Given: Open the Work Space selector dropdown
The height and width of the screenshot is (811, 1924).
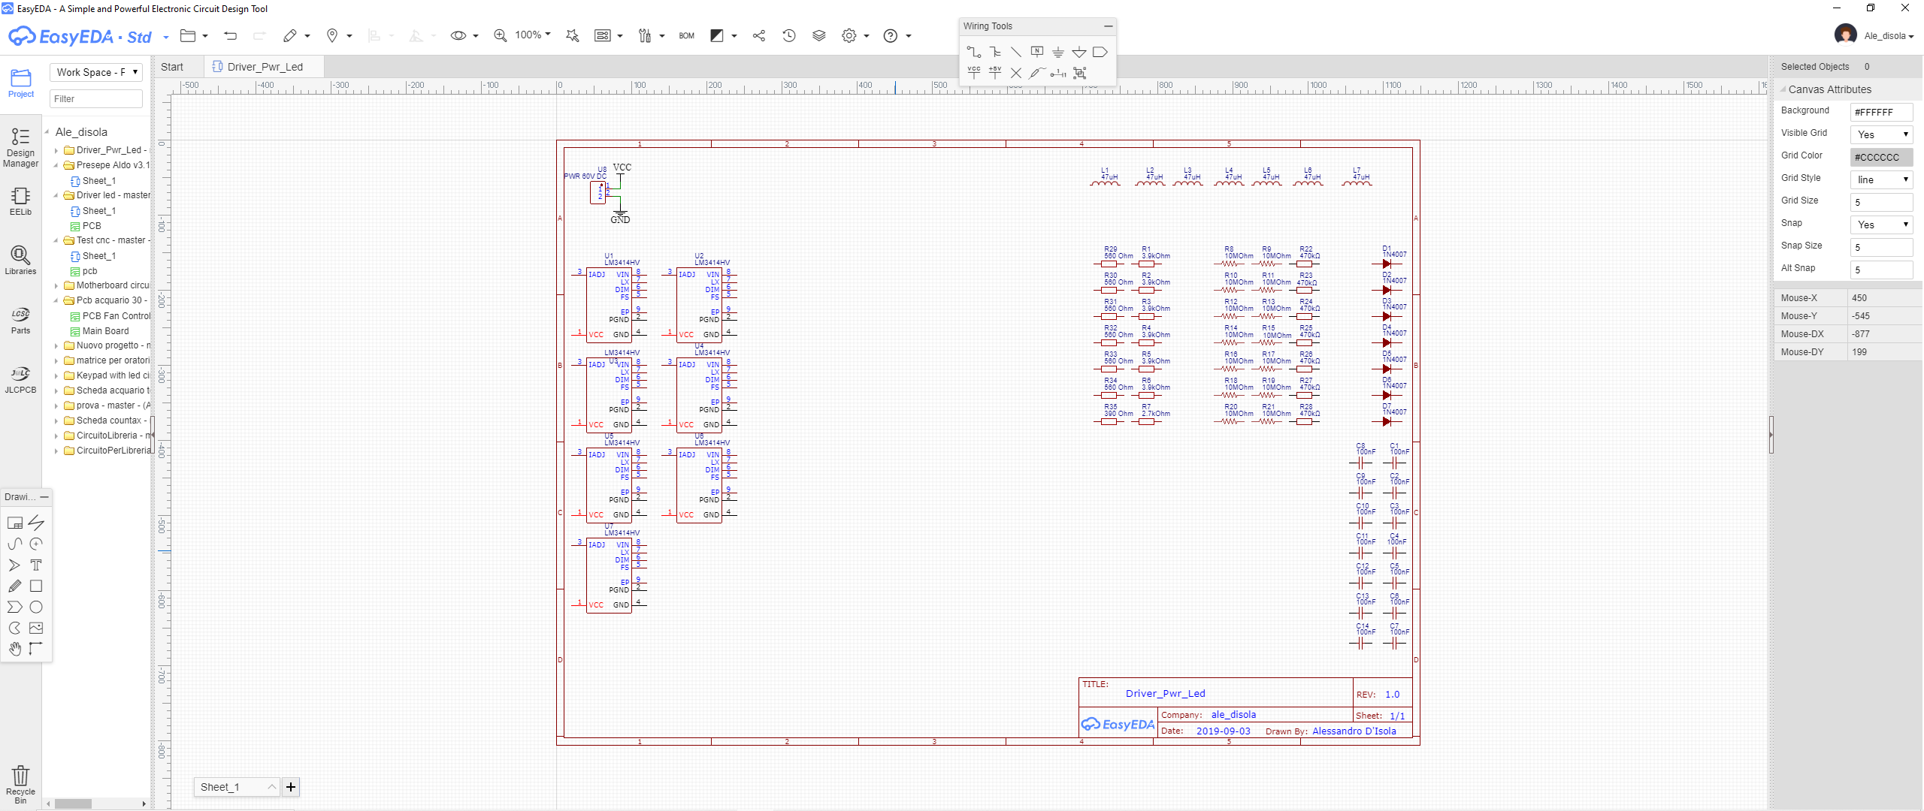Looking at the screenshot, I should [95, 72].
